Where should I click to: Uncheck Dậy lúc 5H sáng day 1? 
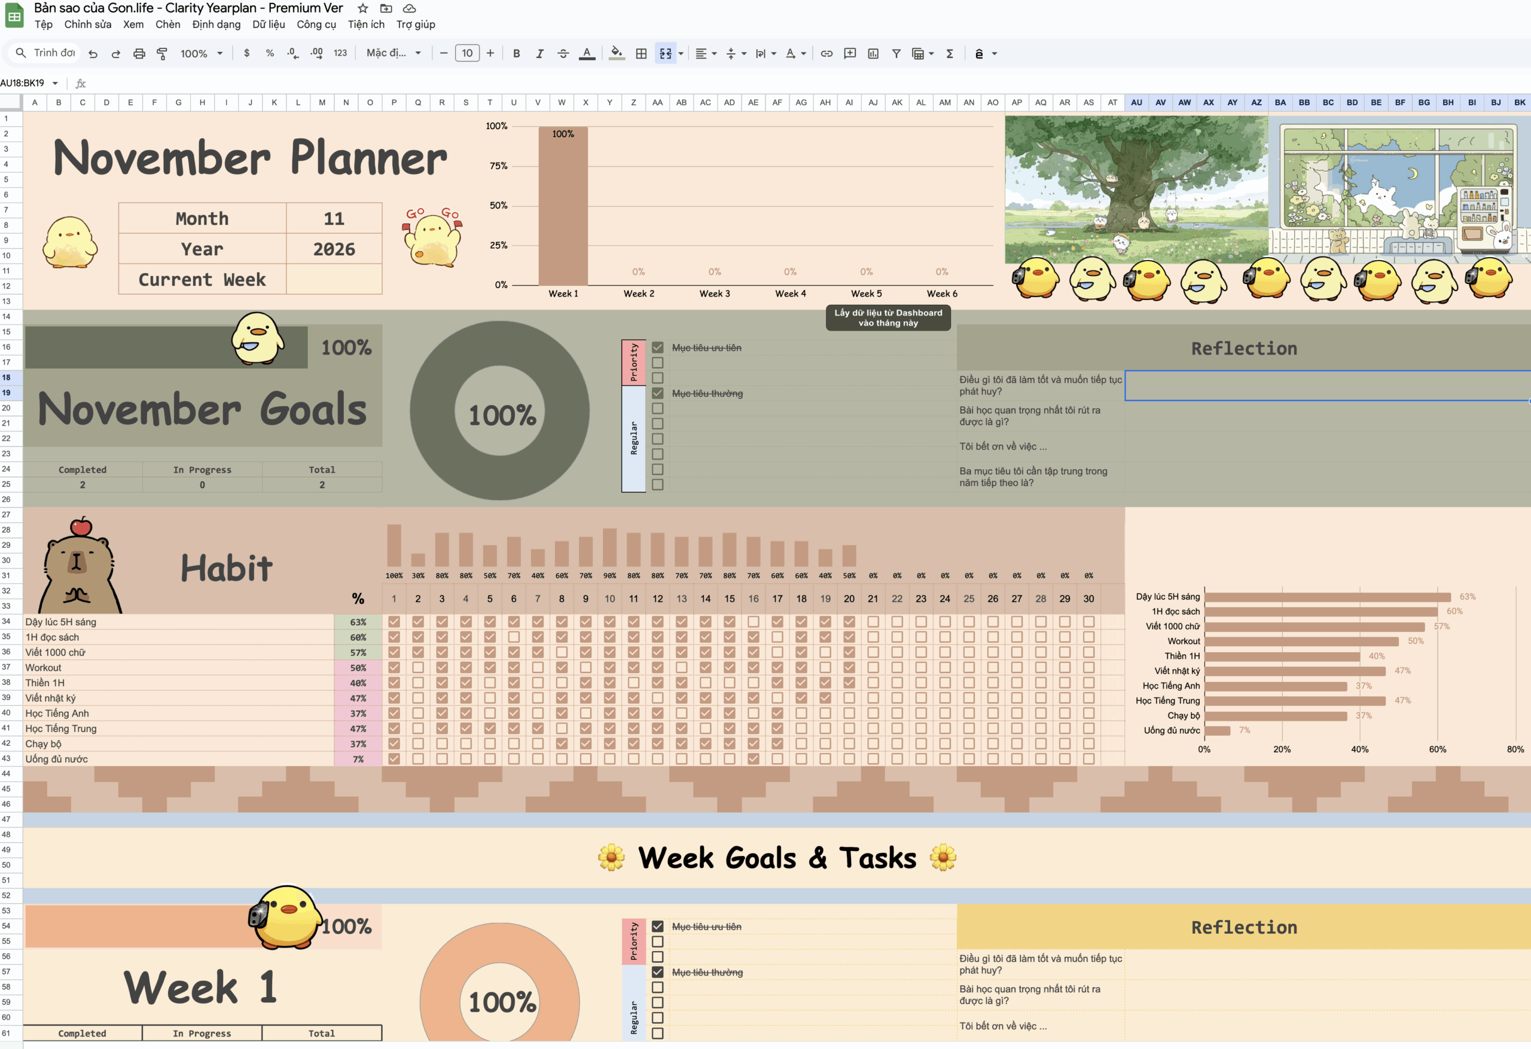394,622
